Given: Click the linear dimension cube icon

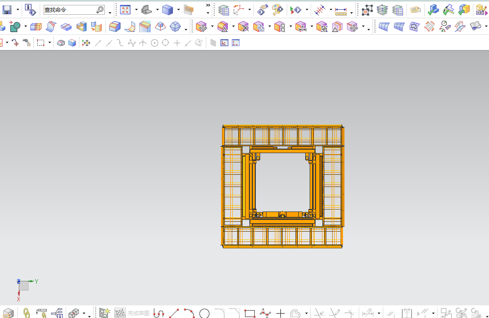Looking at the screenshot, I should 301,27.
